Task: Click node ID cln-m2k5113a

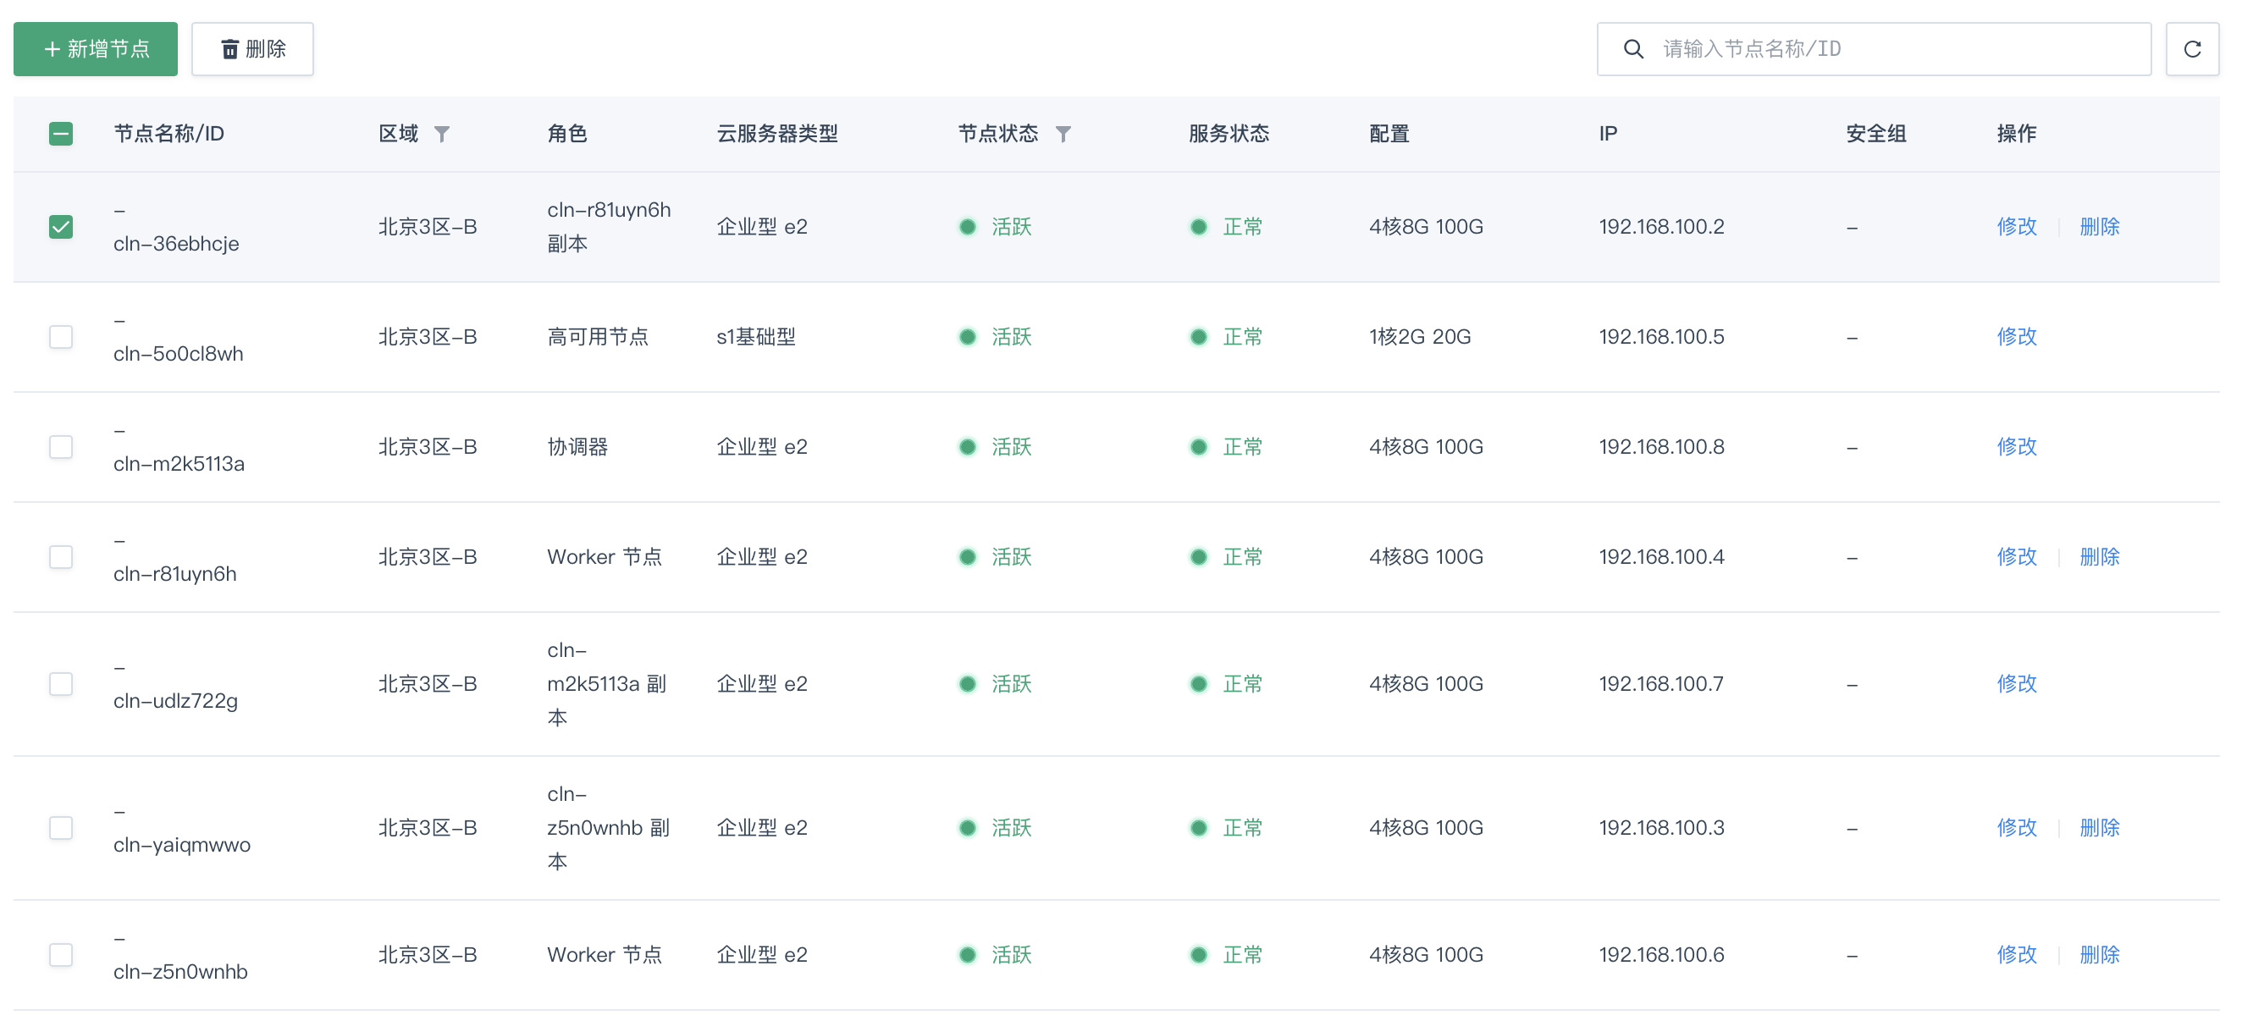Action: pyautogui.click(x=179, y=464)
